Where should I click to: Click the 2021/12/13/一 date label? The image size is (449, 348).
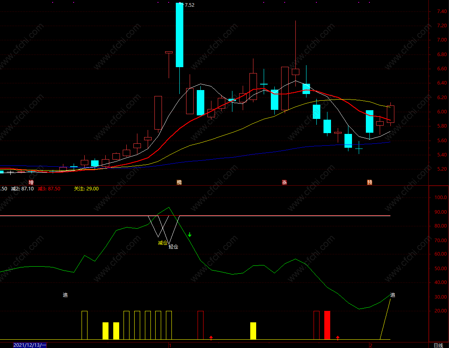point(30,345)
